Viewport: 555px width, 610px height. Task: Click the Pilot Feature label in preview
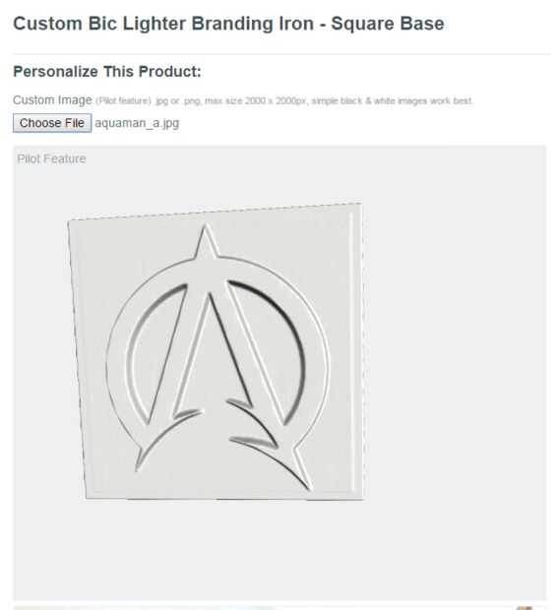click(51, 158)
